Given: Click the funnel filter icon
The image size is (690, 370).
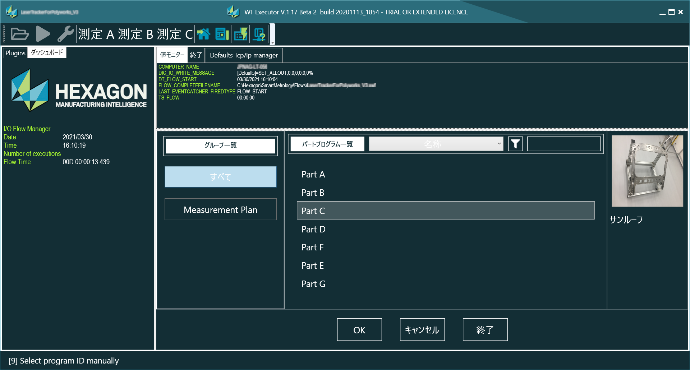Looking at the screenshot, I should (515, 144).
